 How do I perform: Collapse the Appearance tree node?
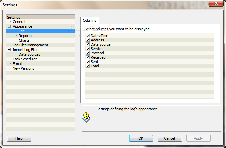coord(9,26)
